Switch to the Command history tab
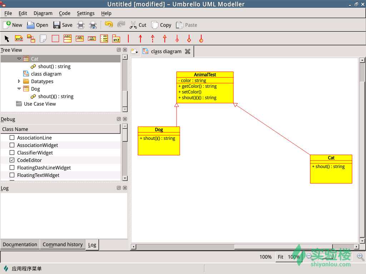Viewport: 366px width, 274px height. [x=63, y=244]
